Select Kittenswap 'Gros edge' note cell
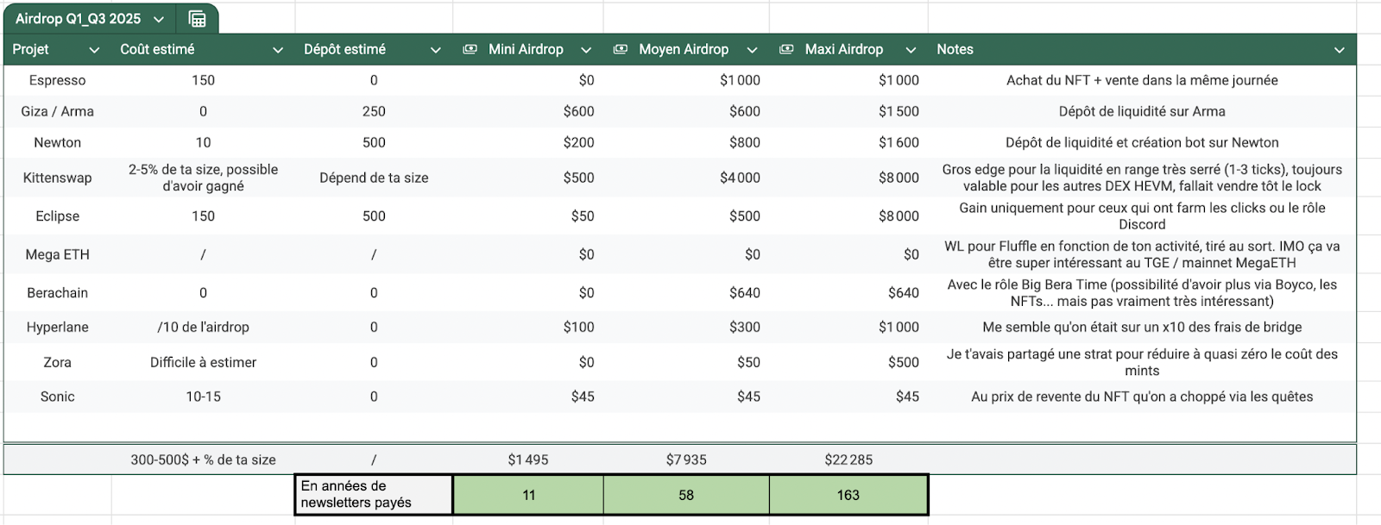This screenshot has width=1381, height=525. pyautogui.click(x=1142, y=178)
